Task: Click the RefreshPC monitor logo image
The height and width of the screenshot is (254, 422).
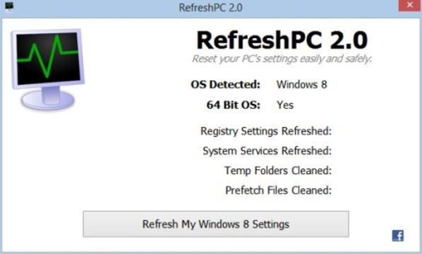Action: pyautogui.click(x=48, y=70)
